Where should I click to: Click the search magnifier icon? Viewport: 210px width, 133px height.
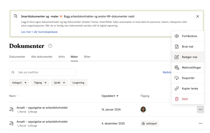13,72
